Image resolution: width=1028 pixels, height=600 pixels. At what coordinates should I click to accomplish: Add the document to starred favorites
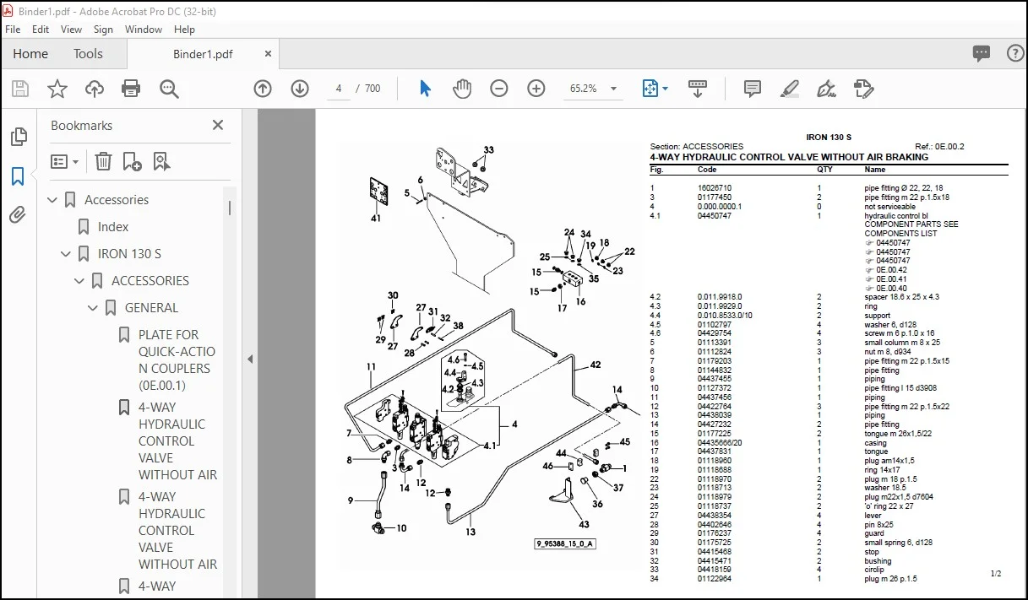(x=57, y=89)
